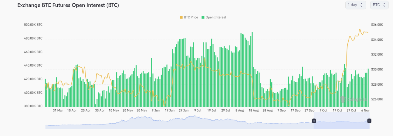Click the watermark logo at chart bottom right
This screenshot has width=393, height=136.
pyautogui.click(x=353, y=99)
